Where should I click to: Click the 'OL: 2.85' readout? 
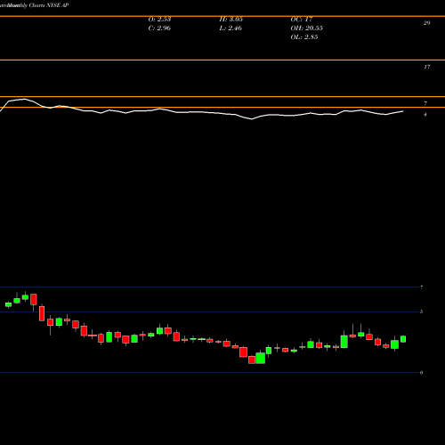pos(304,37)
